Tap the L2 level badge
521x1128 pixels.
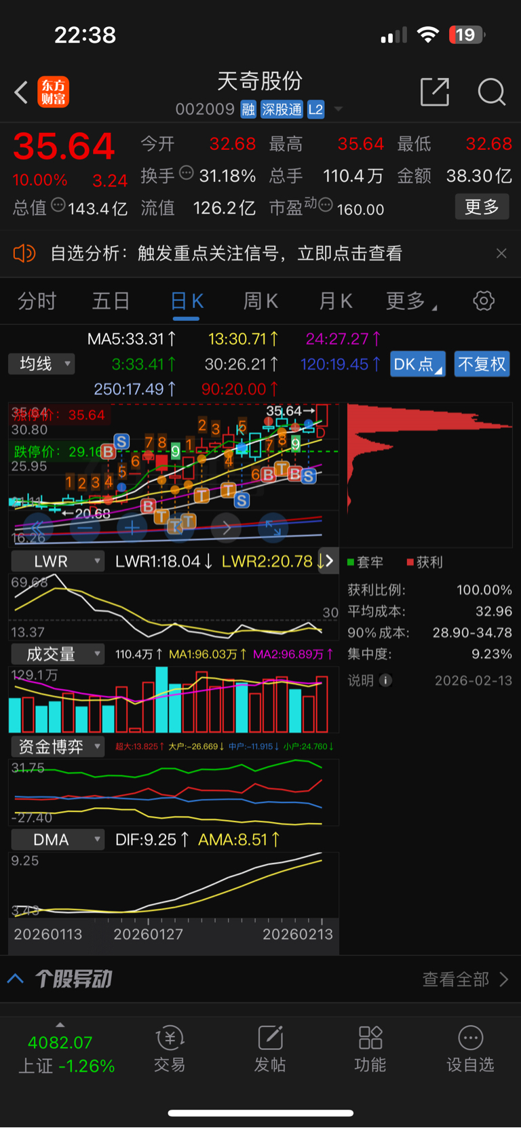[x=315, y=109]
